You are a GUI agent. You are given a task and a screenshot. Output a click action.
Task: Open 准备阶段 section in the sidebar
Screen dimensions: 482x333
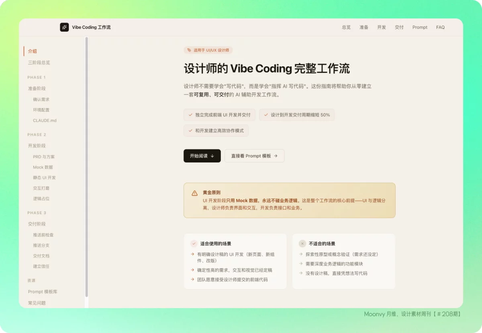pos(37,88)
